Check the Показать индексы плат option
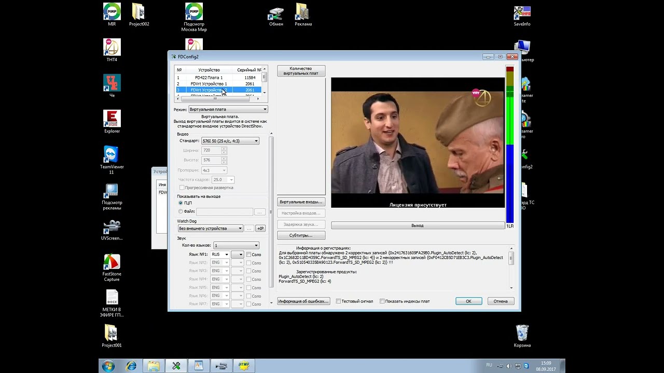 coord(382,301)
